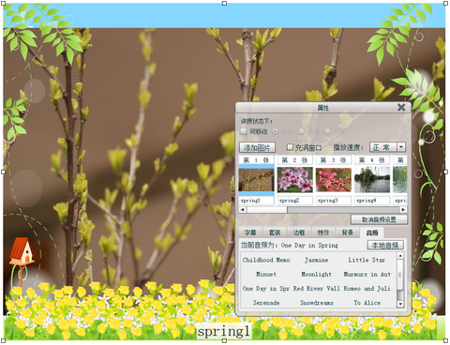The image size is (450, 345).
Task: Open the 特效 effects tab
Action: point(323,232)
